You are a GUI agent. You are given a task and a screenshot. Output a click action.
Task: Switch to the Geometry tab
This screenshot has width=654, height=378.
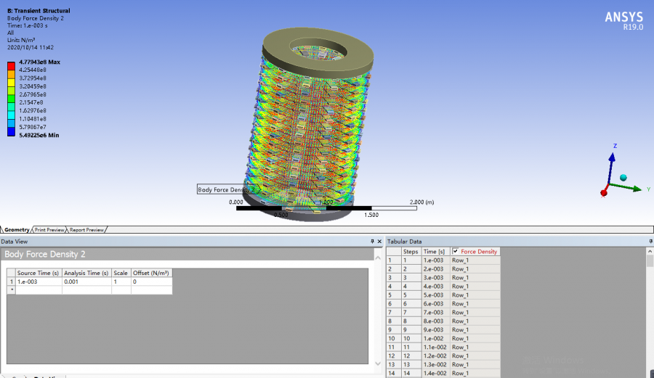17,229
